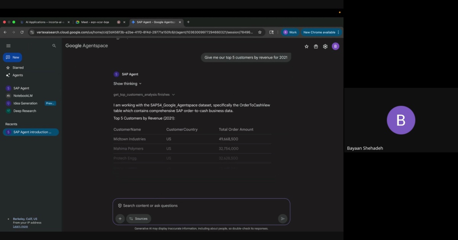The image size is (458, 240).
Task: Click the user prompt about top 5 customers
Action: tap(246, 57)
